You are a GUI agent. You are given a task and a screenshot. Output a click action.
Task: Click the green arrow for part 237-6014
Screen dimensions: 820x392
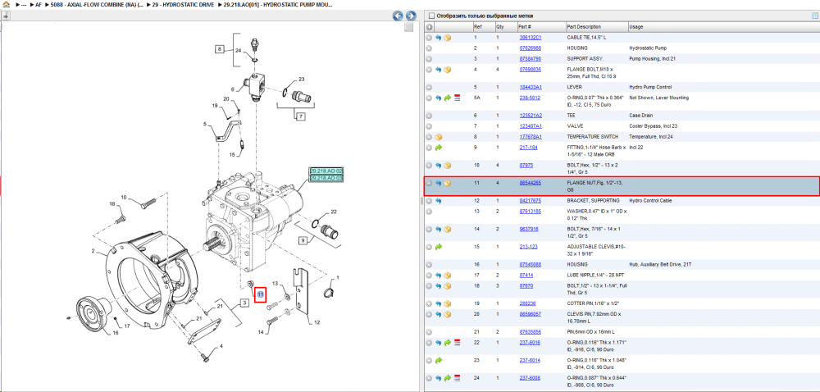click(438, 361)
